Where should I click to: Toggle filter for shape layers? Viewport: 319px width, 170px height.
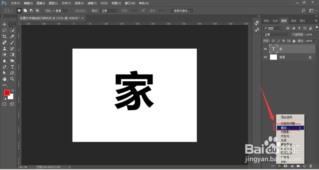click(x=305, y=28)
